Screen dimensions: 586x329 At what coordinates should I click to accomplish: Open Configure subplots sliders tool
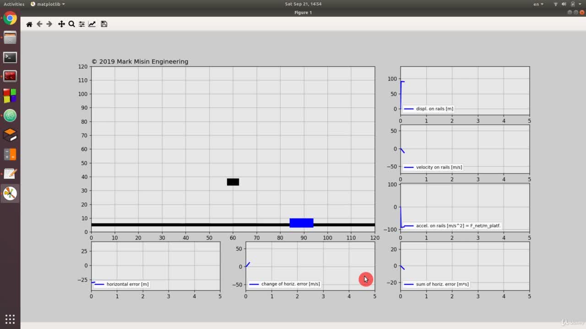point(81,24)
